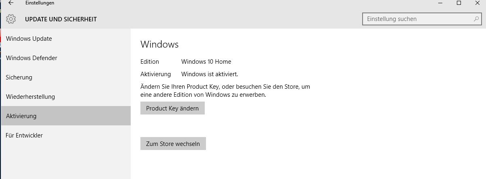Close the Einstellungen window

(x=478, y=3)
